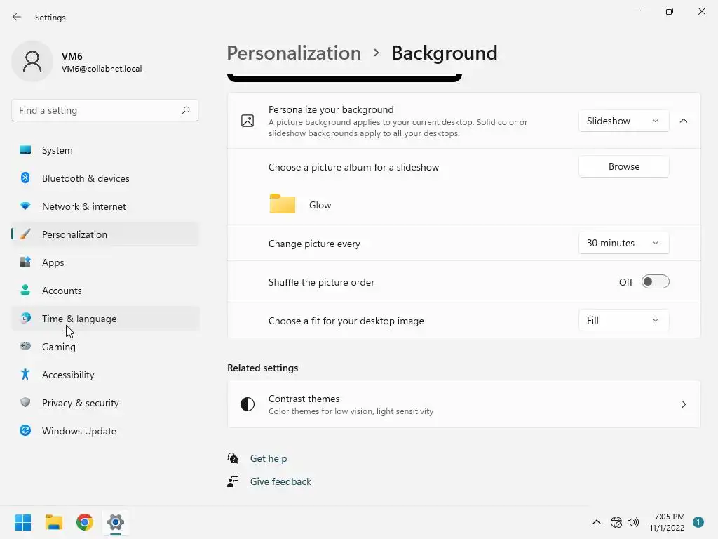Click the Glow folder icon
Image resolution: width=718 pixels, height=539 pixels.
tap(283, 204)
